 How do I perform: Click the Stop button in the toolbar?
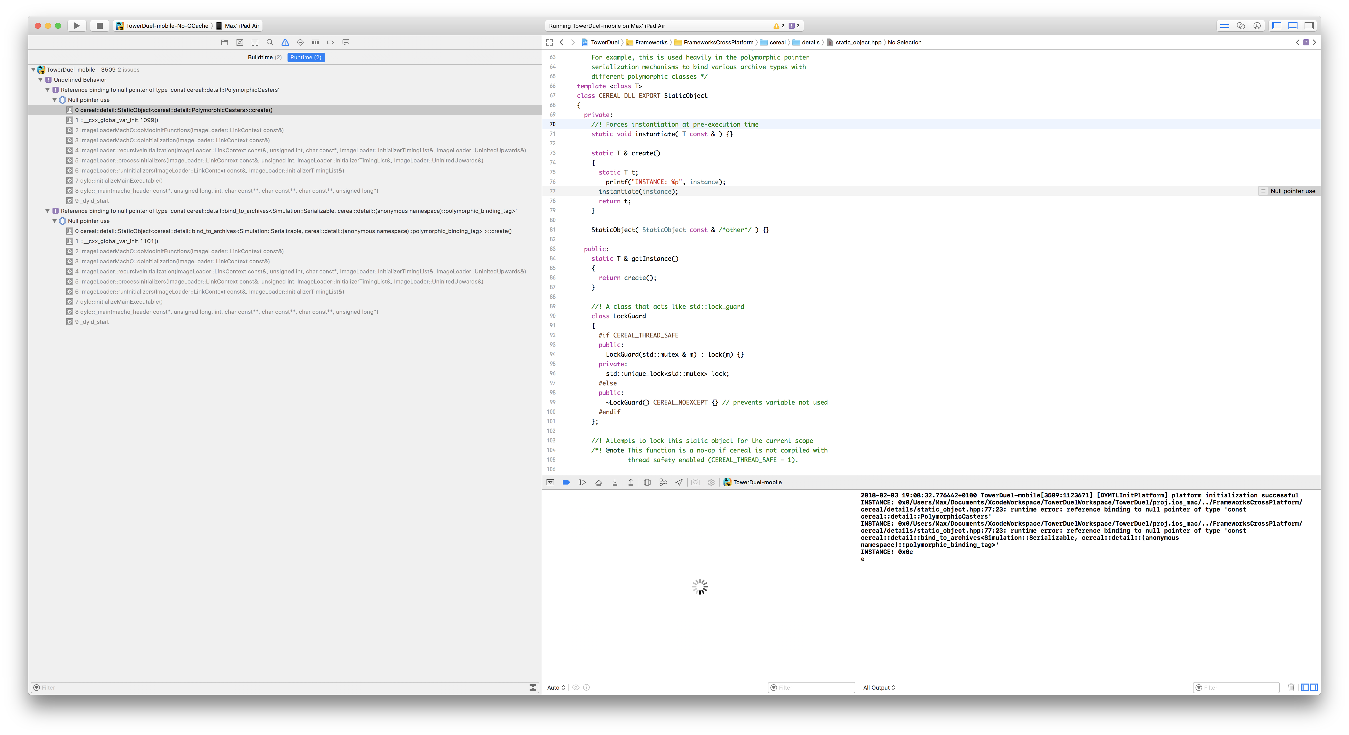(x=99, y=26)
